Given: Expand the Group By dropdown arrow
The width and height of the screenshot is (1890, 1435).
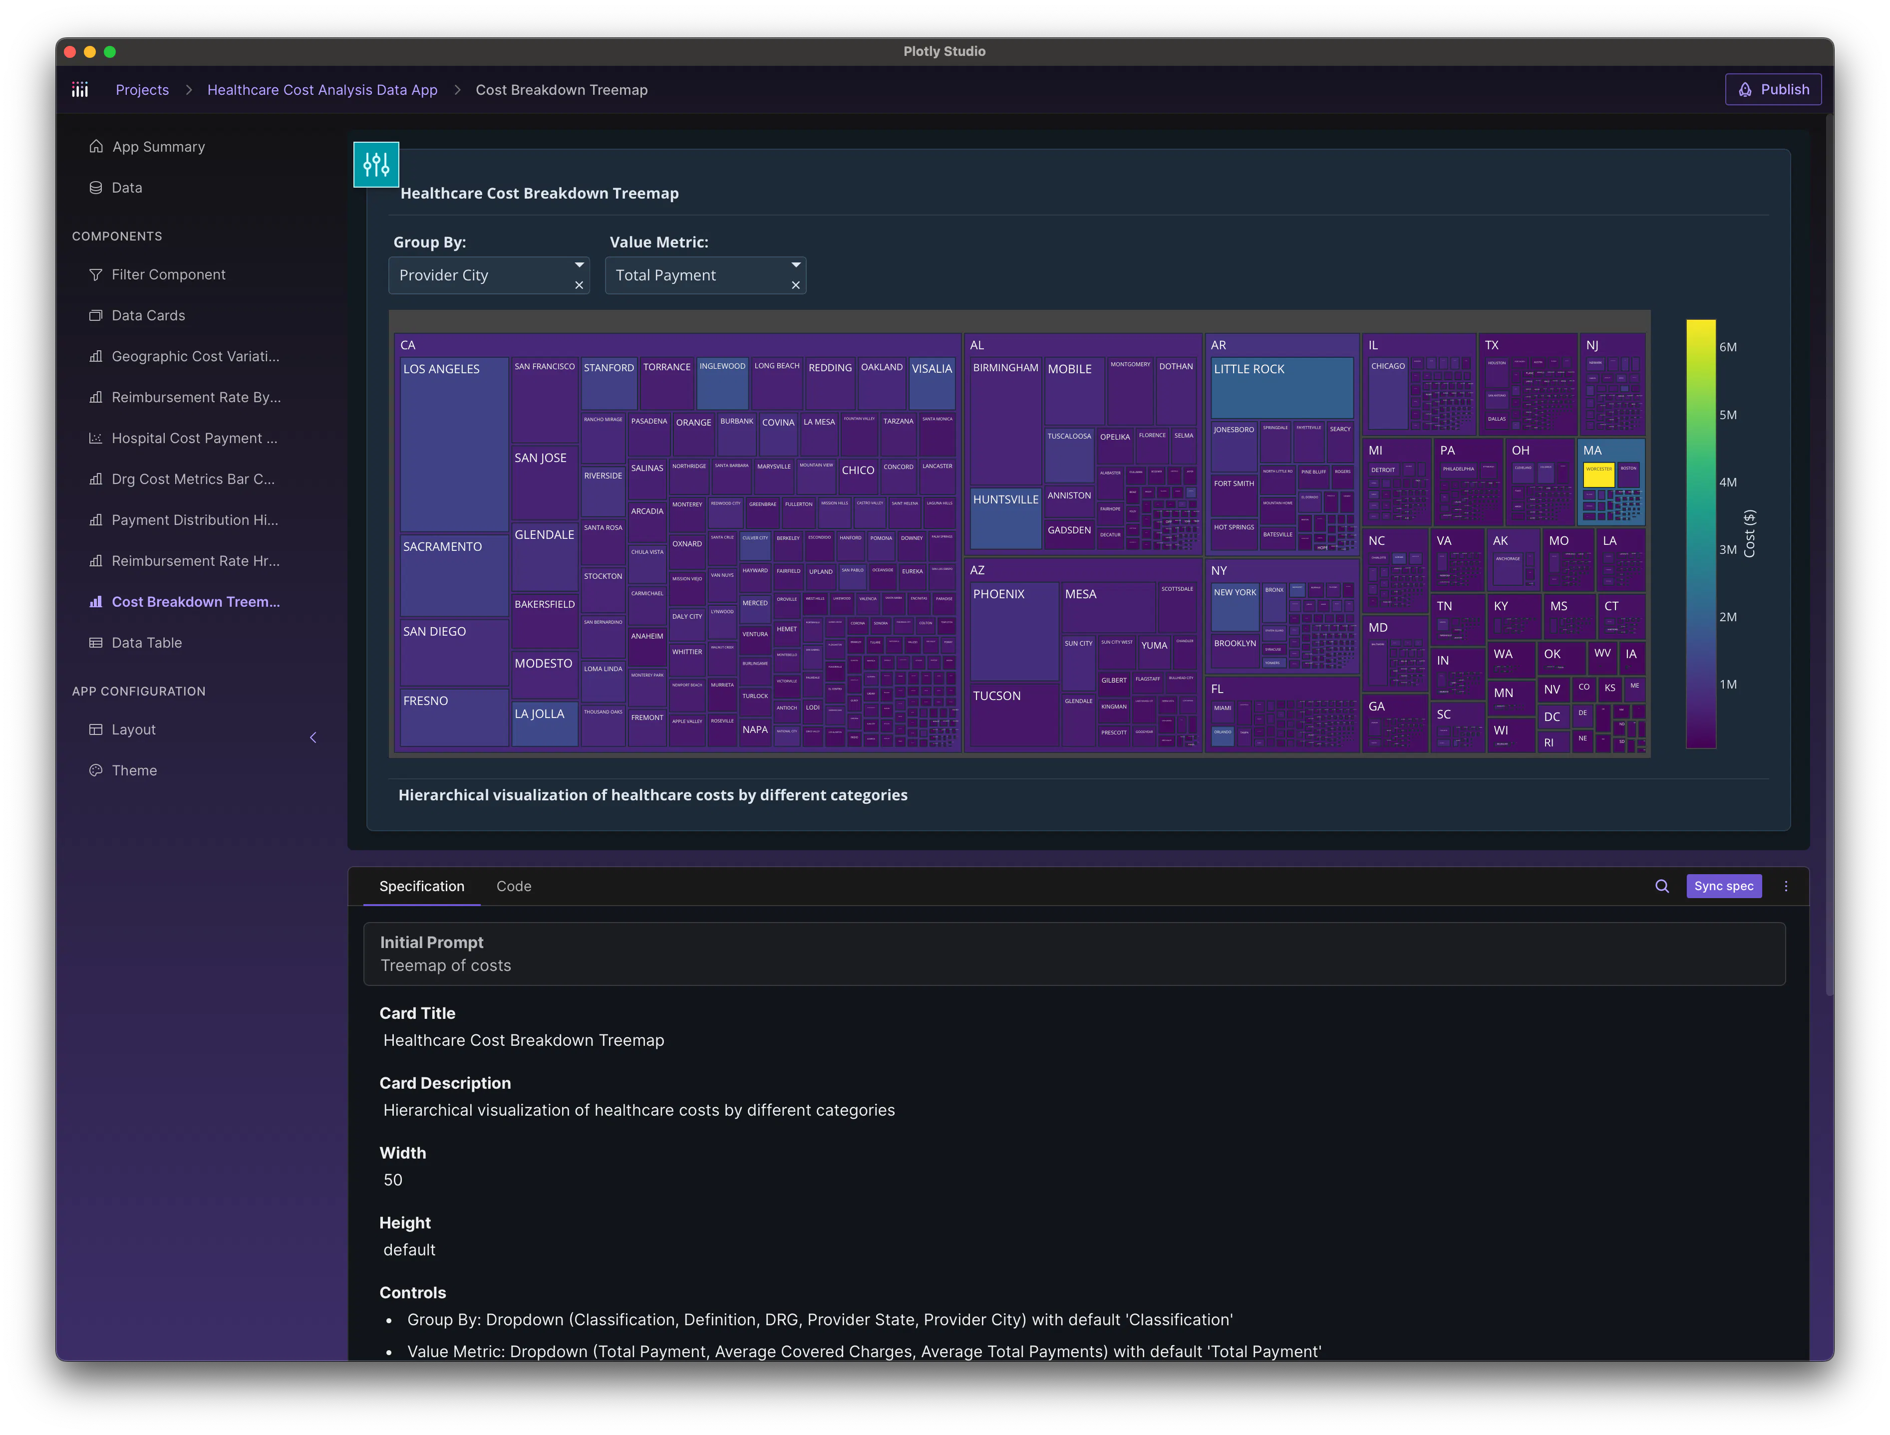Looking at the screenshot, I should [579, 265].
